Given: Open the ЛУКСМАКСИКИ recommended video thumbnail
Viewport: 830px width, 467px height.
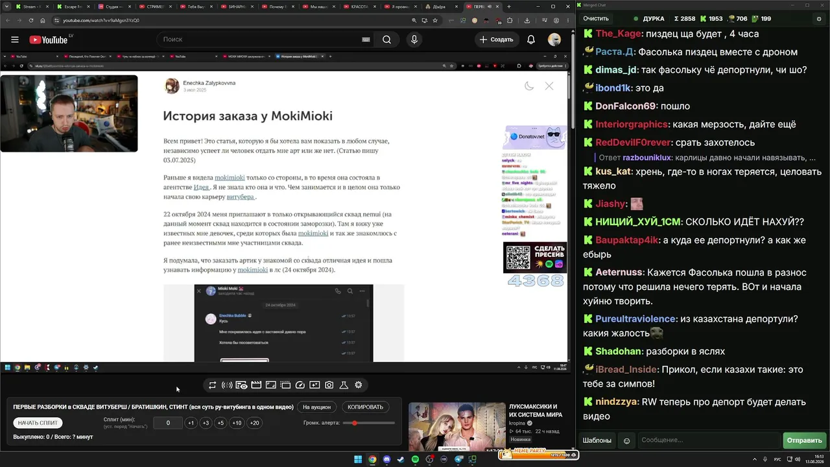Looking at the screenshot, I should coord(457,426).
